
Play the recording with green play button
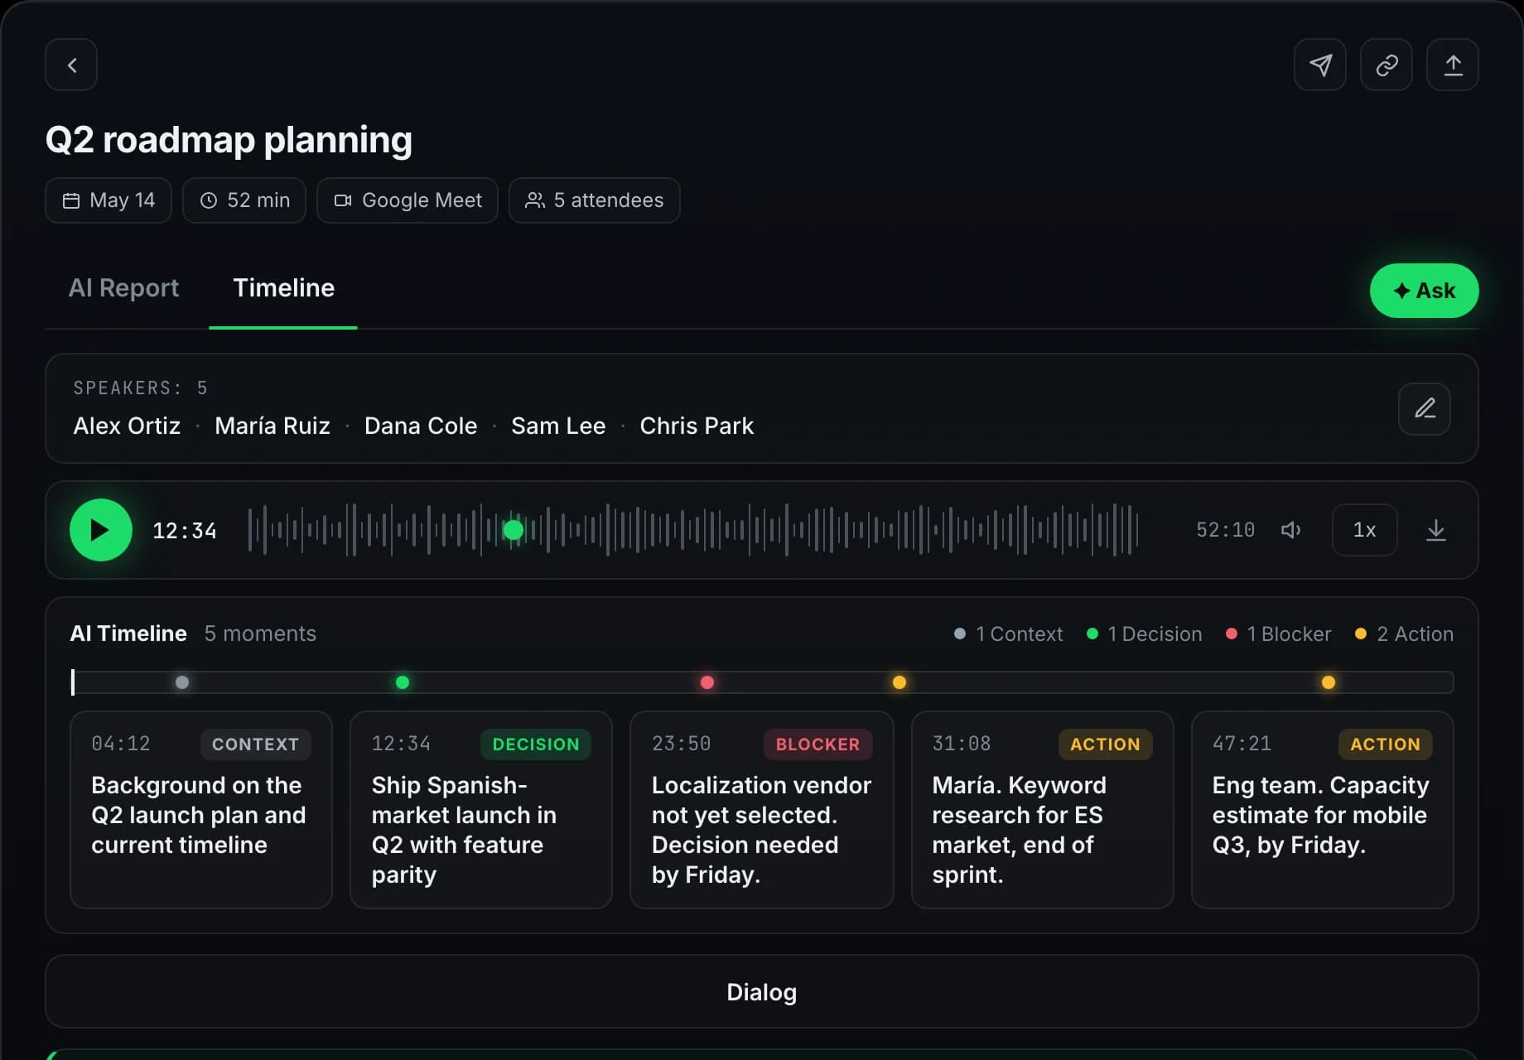101,530
